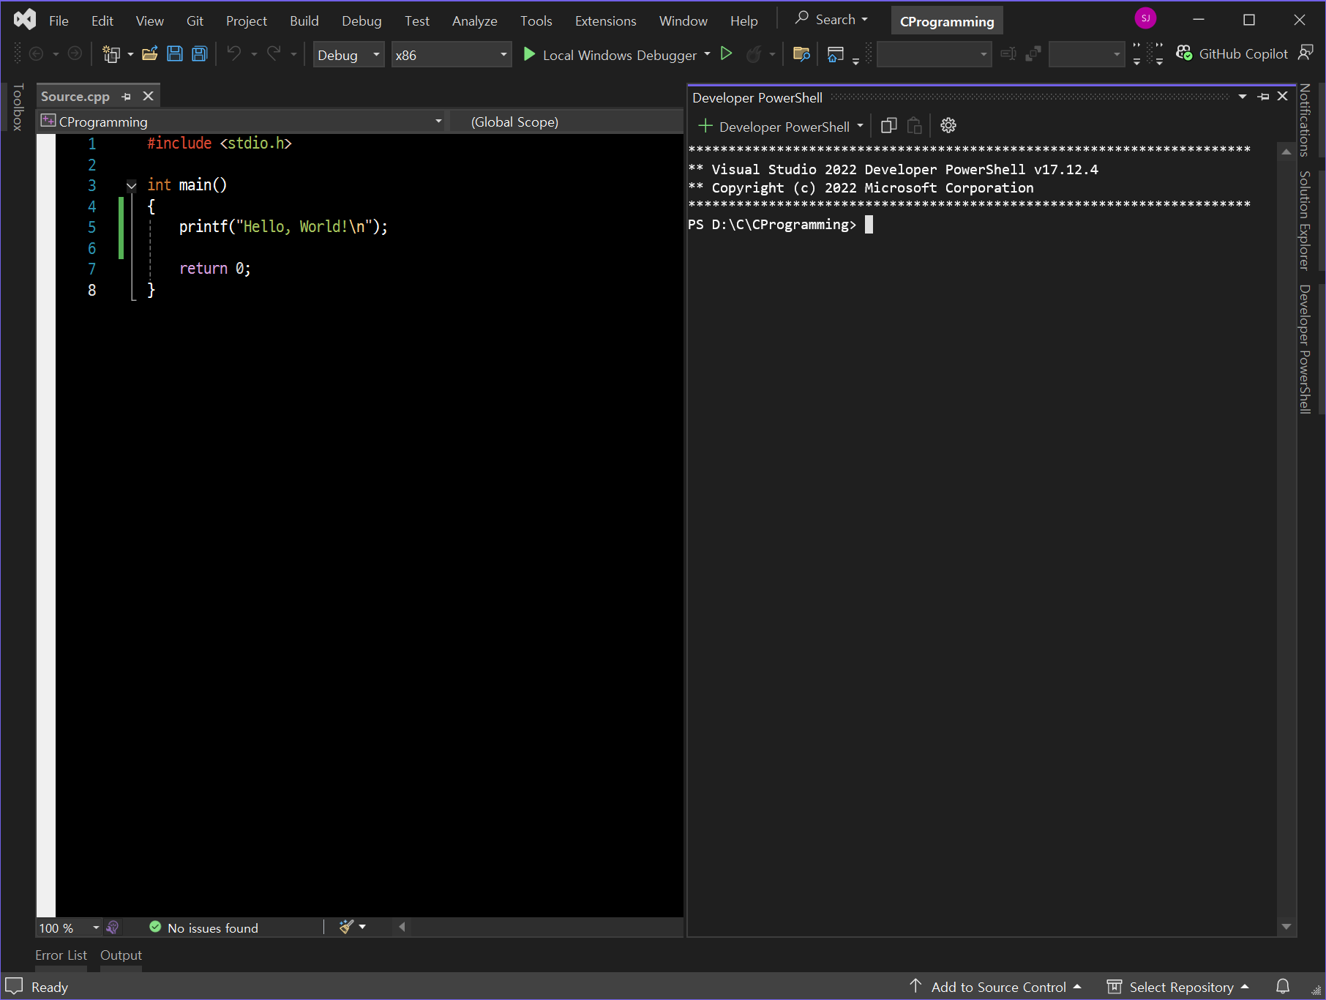Click the PowerShell prompt line in the terminal
This screenshot has width=1326, height=1000.
[781, 225]
